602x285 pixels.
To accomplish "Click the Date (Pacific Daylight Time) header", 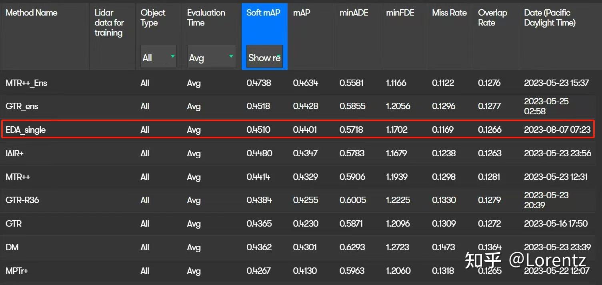I will coord(549,18).
